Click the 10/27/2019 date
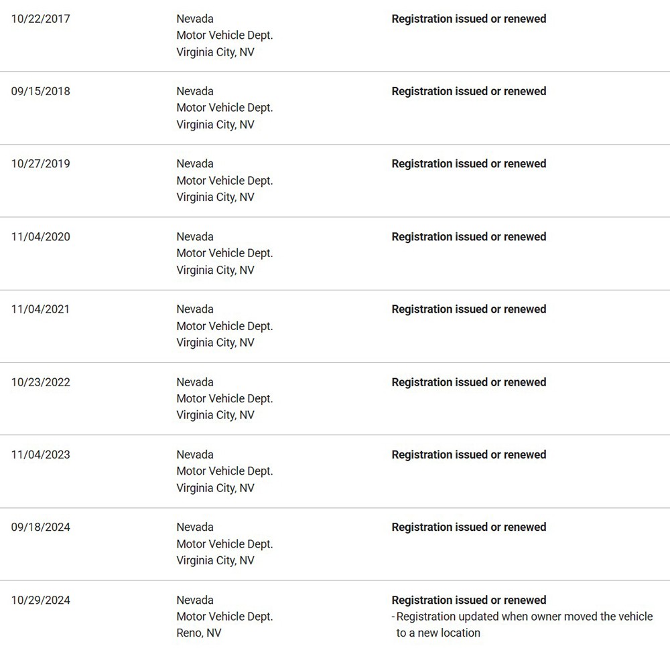Viewport: 670px width, 650px height. pos(40,164)
